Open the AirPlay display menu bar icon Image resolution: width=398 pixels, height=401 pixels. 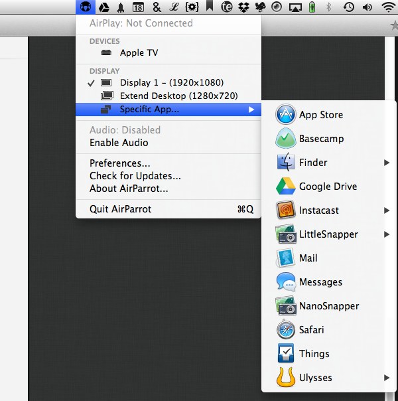point(295,7)
